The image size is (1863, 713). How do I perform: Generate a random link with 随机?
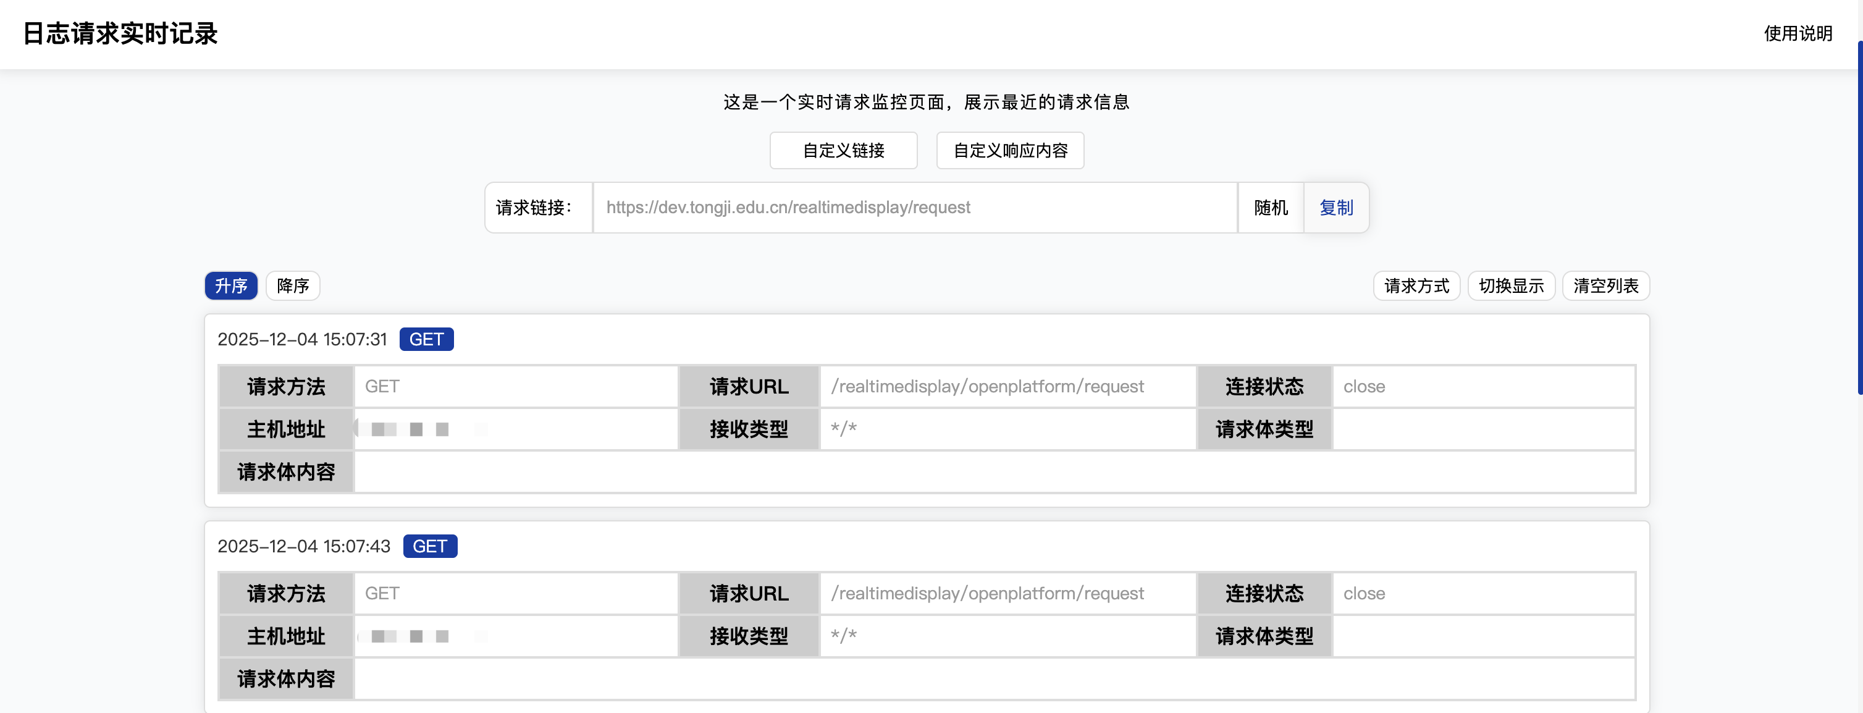[1270, 208]
